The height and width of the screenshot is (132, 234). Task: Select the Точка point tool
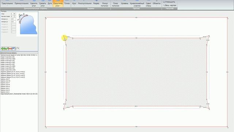coord(67,3)
